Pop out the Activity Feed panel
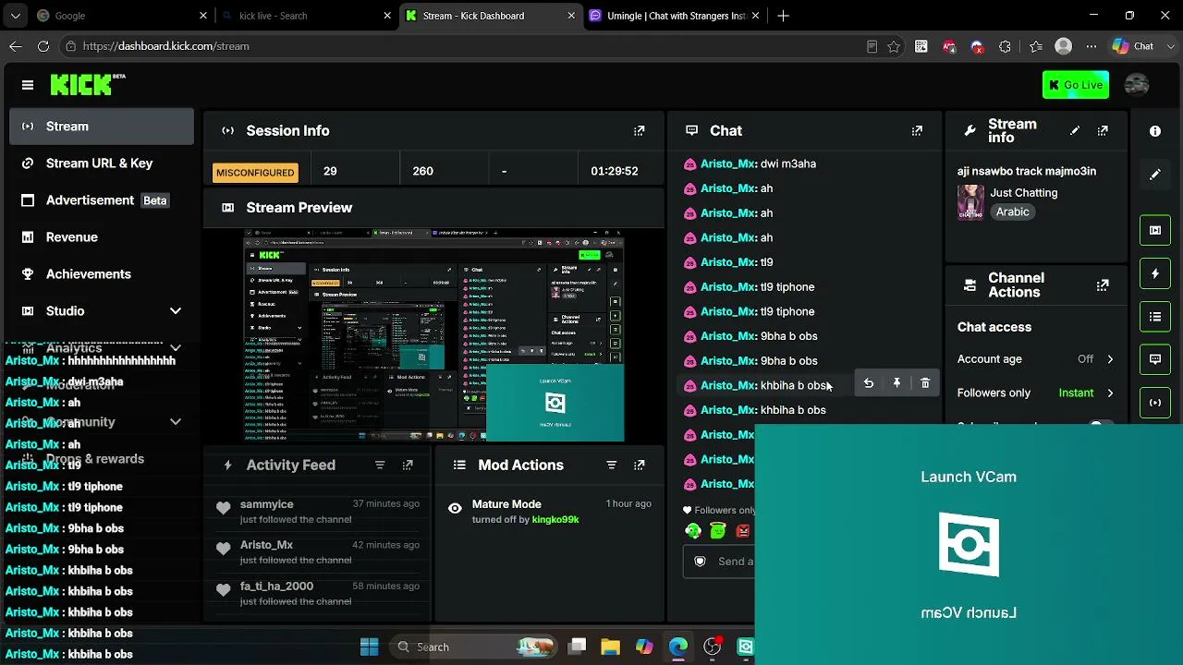Image resolution: width=1183 pixels, height=665 pixels. [x=408, y=465]
